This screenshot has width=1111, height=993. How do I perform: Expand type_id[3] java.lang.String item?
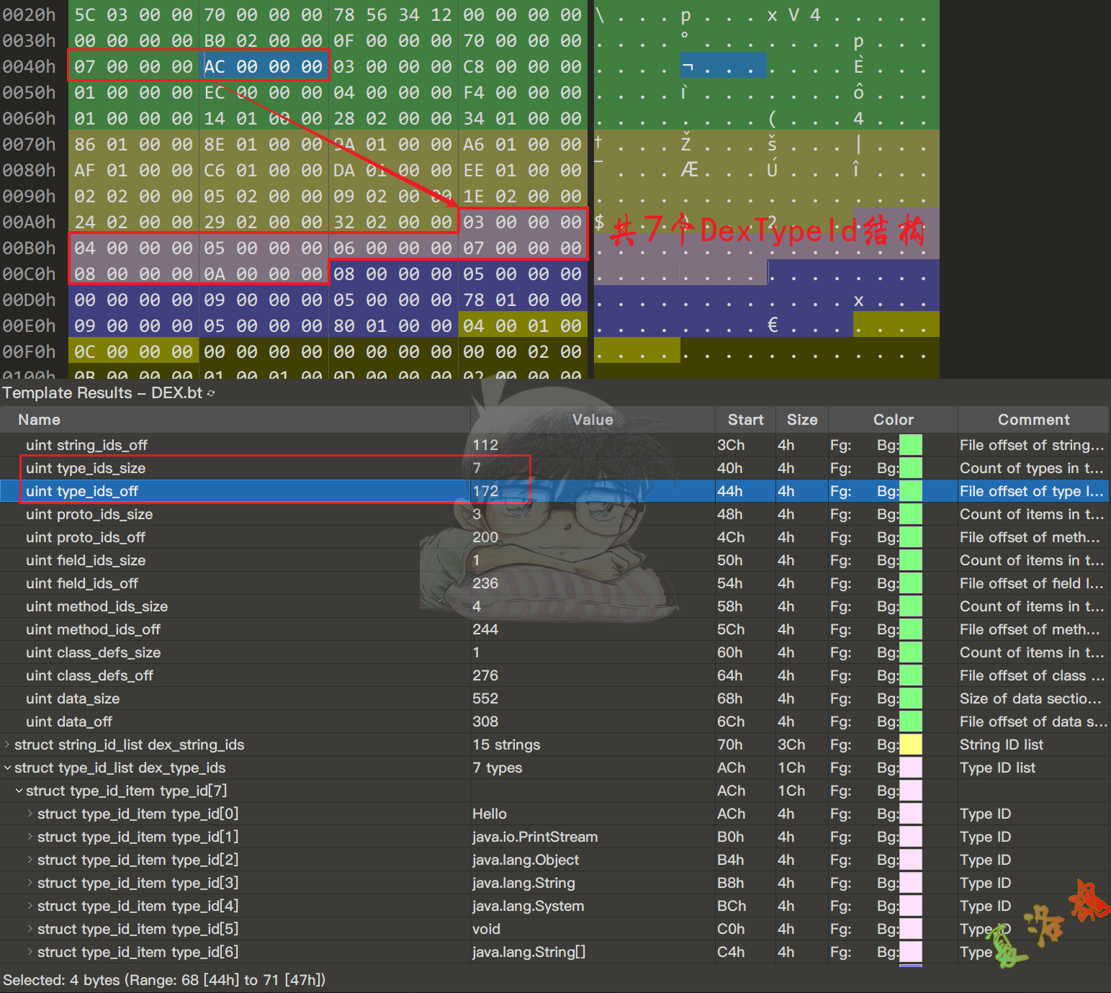pyautogui.click(x=30, y=883)
